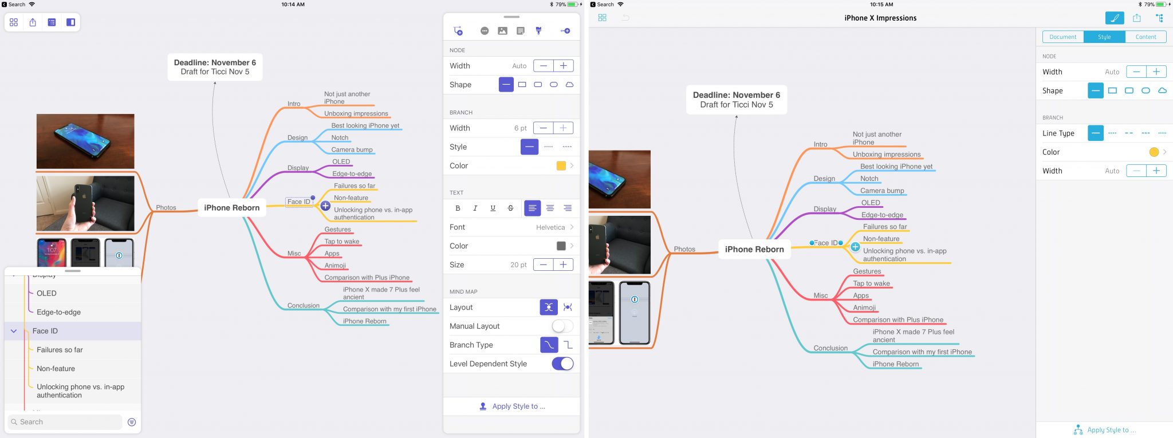This screenshot has height=438, width=1173.
Task: Tap undo arrow in right blue app toolbar
Action: (x=625, y=18)
